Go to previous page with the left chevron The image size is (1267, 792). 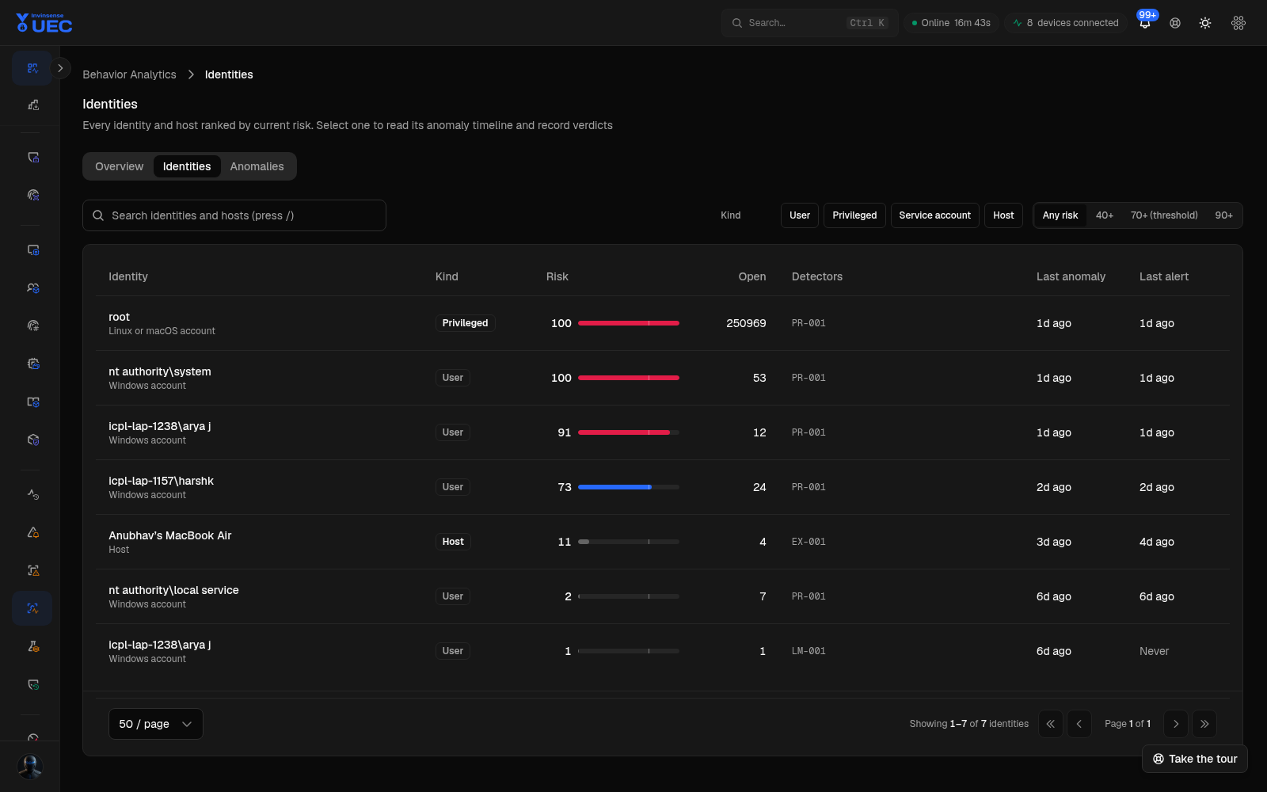(x=1079, y=724)
